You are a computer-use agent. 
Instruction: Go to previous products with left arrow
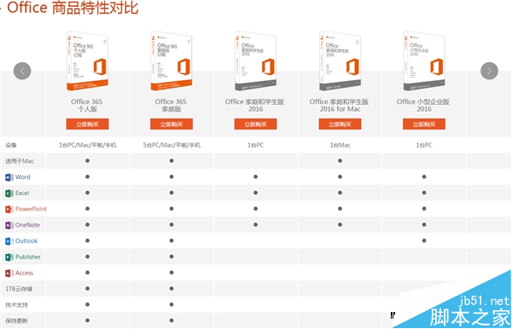[x=22, y=71]
